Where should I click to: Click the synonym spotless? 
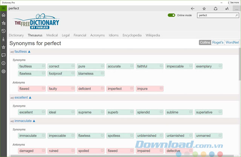click(x=120, y=136)
